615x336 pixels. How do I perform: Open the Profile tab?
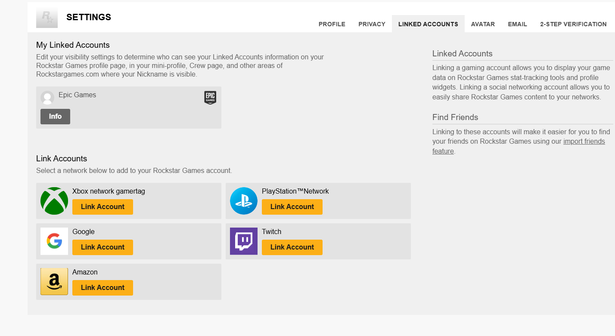point(332,24)
